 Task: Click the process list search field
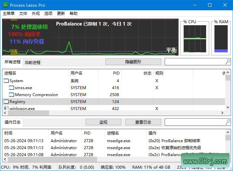pos(195,62)
